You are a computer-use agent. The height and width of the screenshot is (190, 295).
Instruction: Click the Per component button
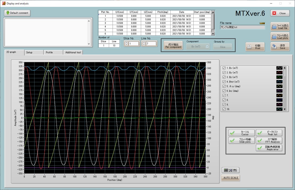pyautogui.click(x=173, y=46)
